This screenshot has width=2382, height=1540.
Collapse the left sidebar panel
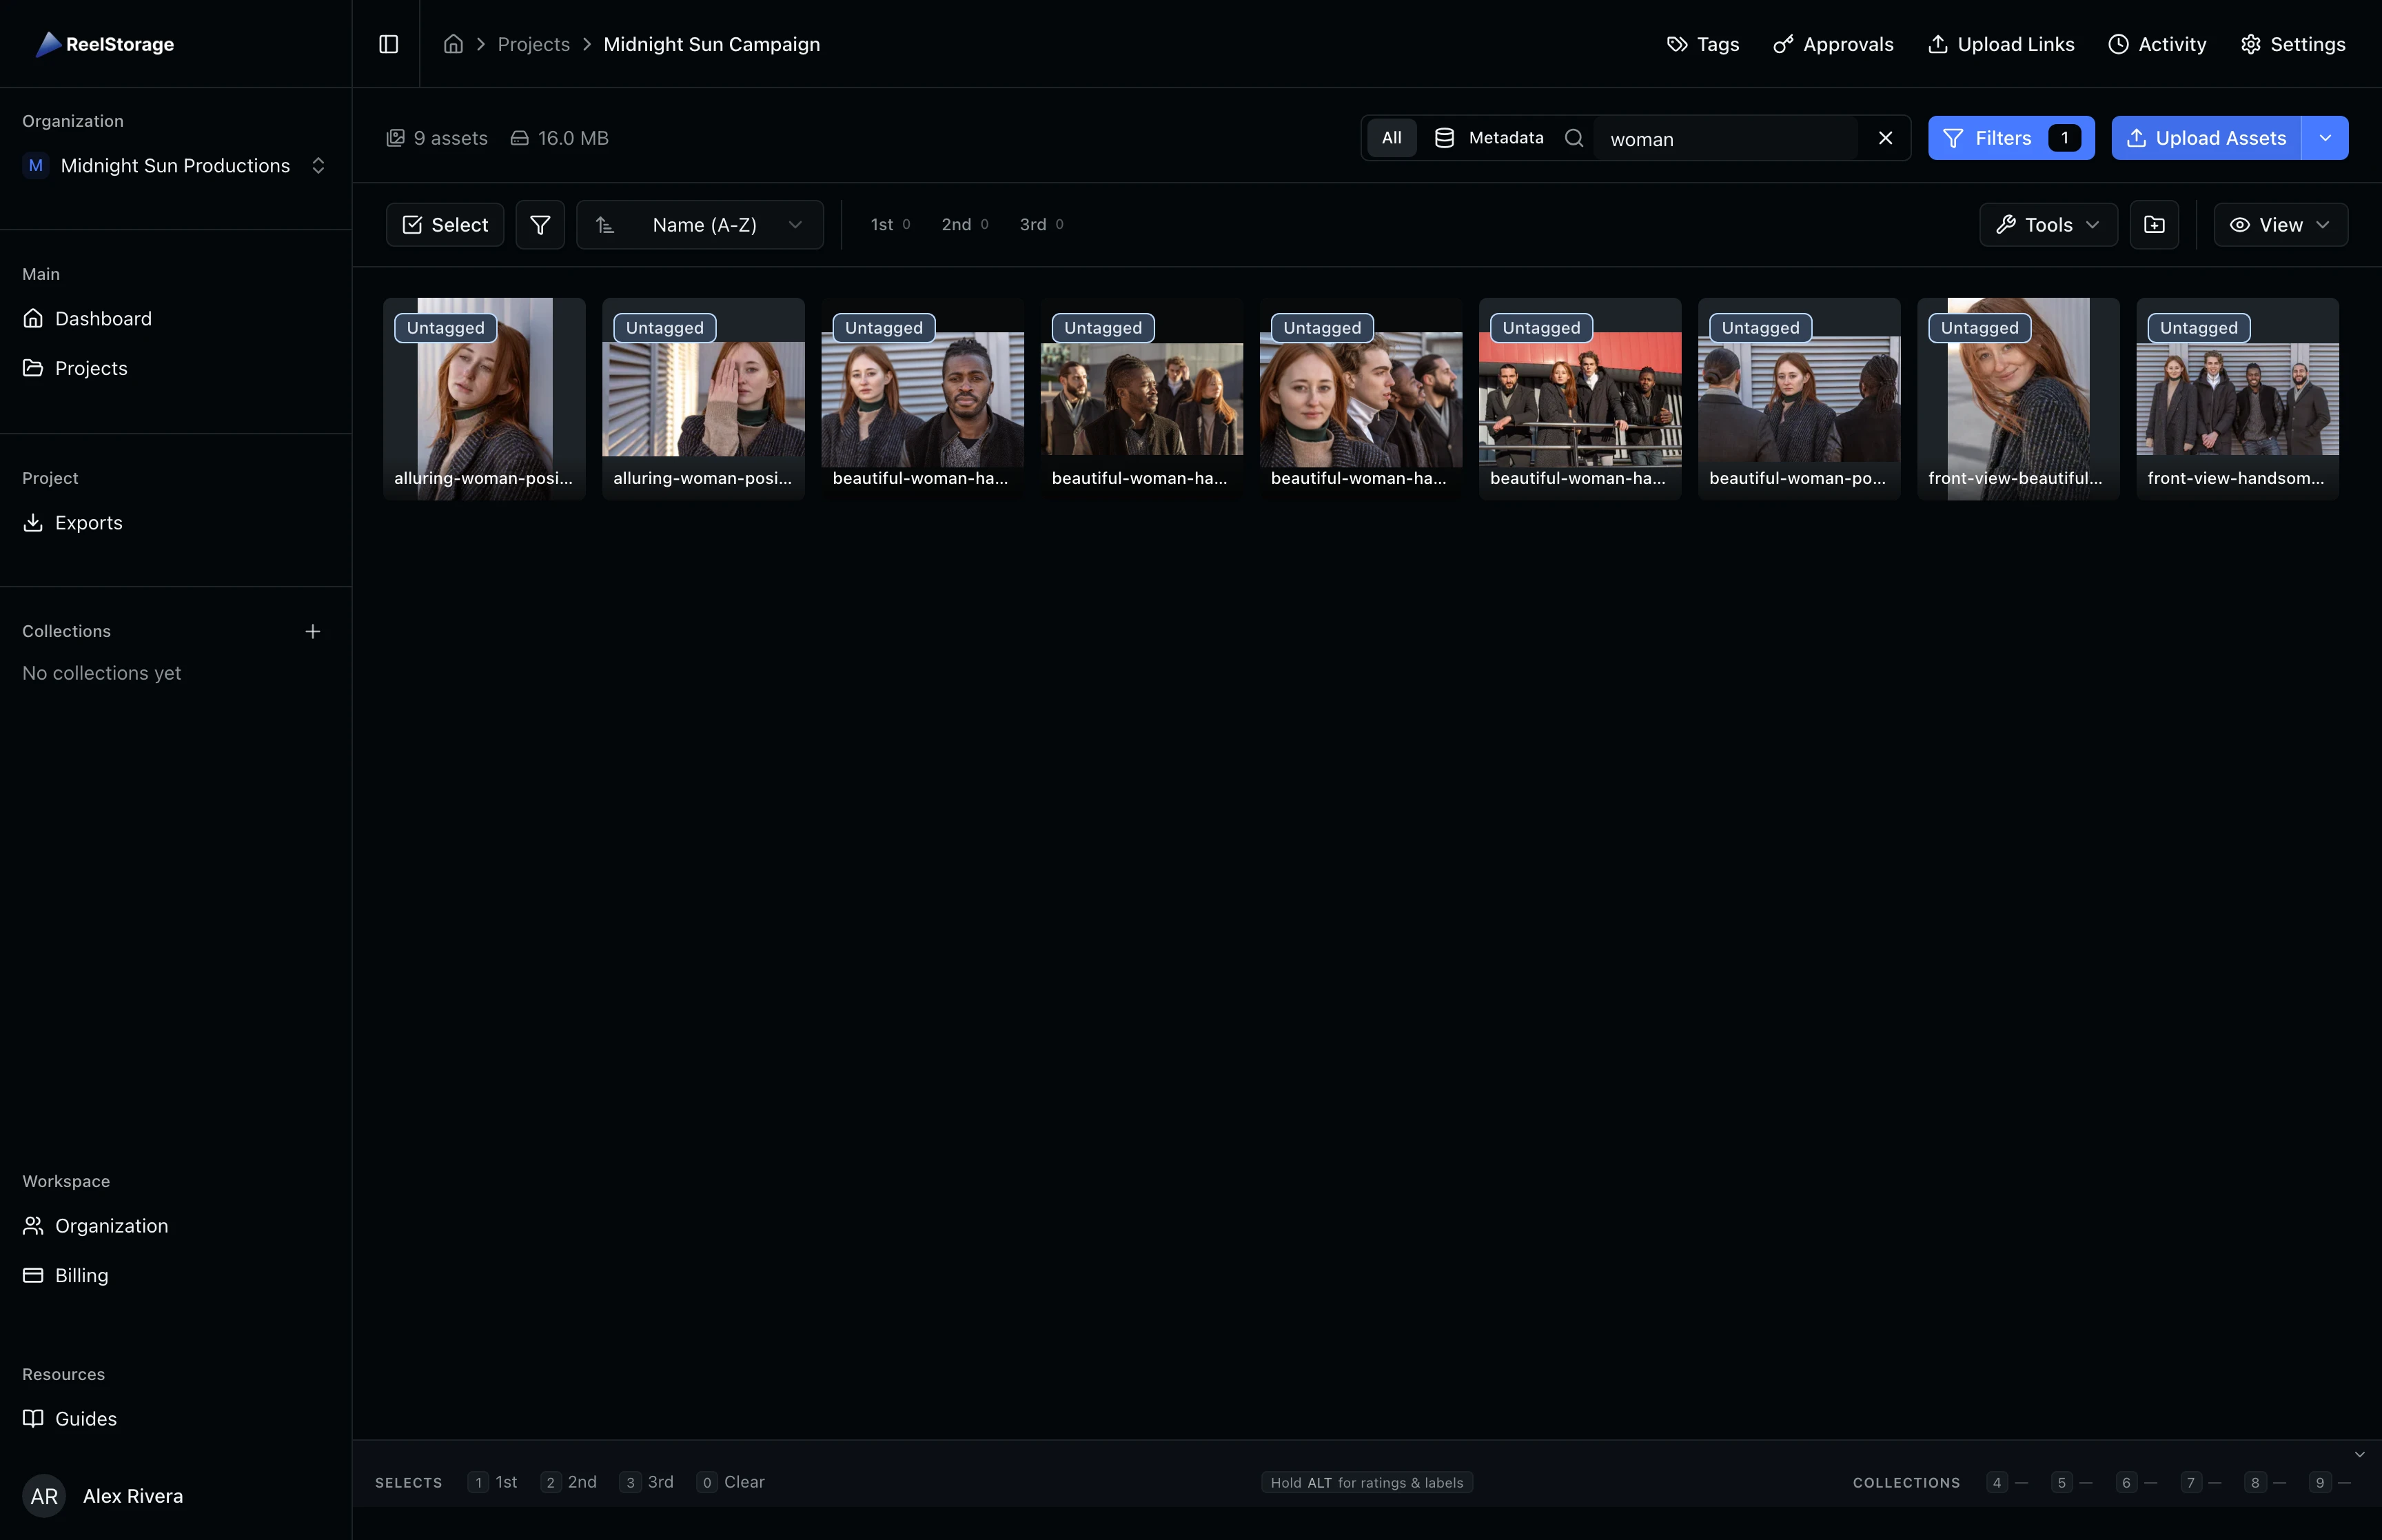[x=389, y=44]
